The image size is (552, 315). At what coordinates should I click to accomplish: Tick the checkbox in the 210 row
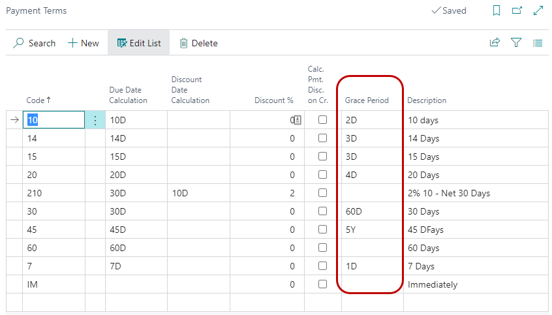pyautogui.click(x=322, y=193)
